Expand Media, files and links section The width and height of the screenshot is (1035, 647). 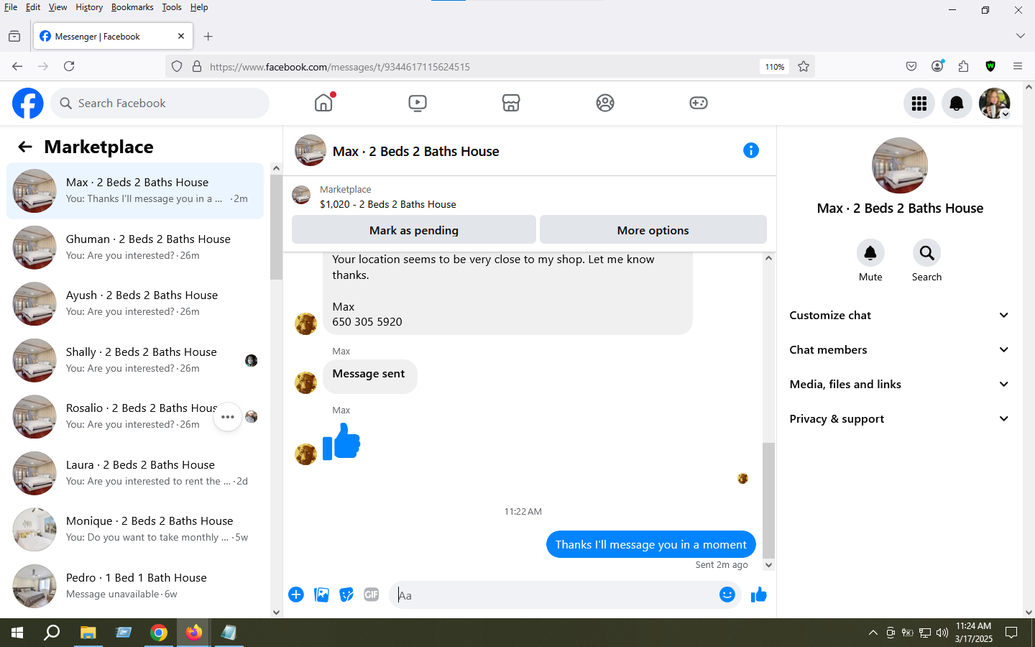(899, 384)
